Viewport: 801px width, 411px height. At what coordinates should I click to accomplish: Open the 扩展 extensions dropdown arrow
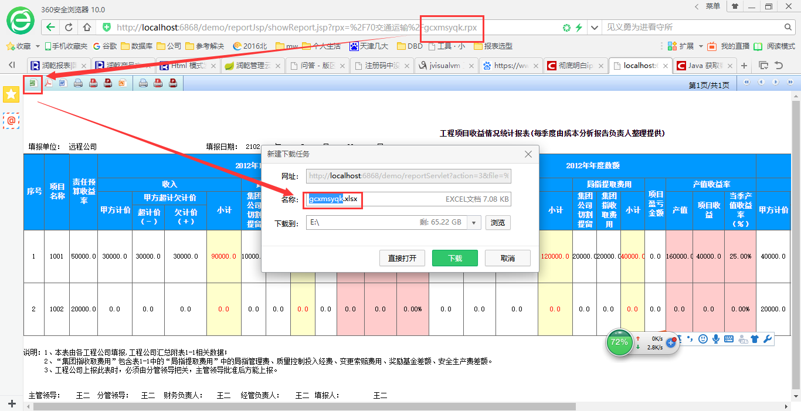(x=700, y=46)
